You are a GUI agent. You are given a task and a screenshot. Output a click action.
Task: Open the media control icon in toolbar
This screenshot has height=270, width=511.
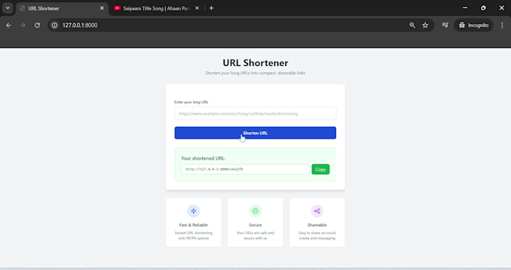(445, 25)
